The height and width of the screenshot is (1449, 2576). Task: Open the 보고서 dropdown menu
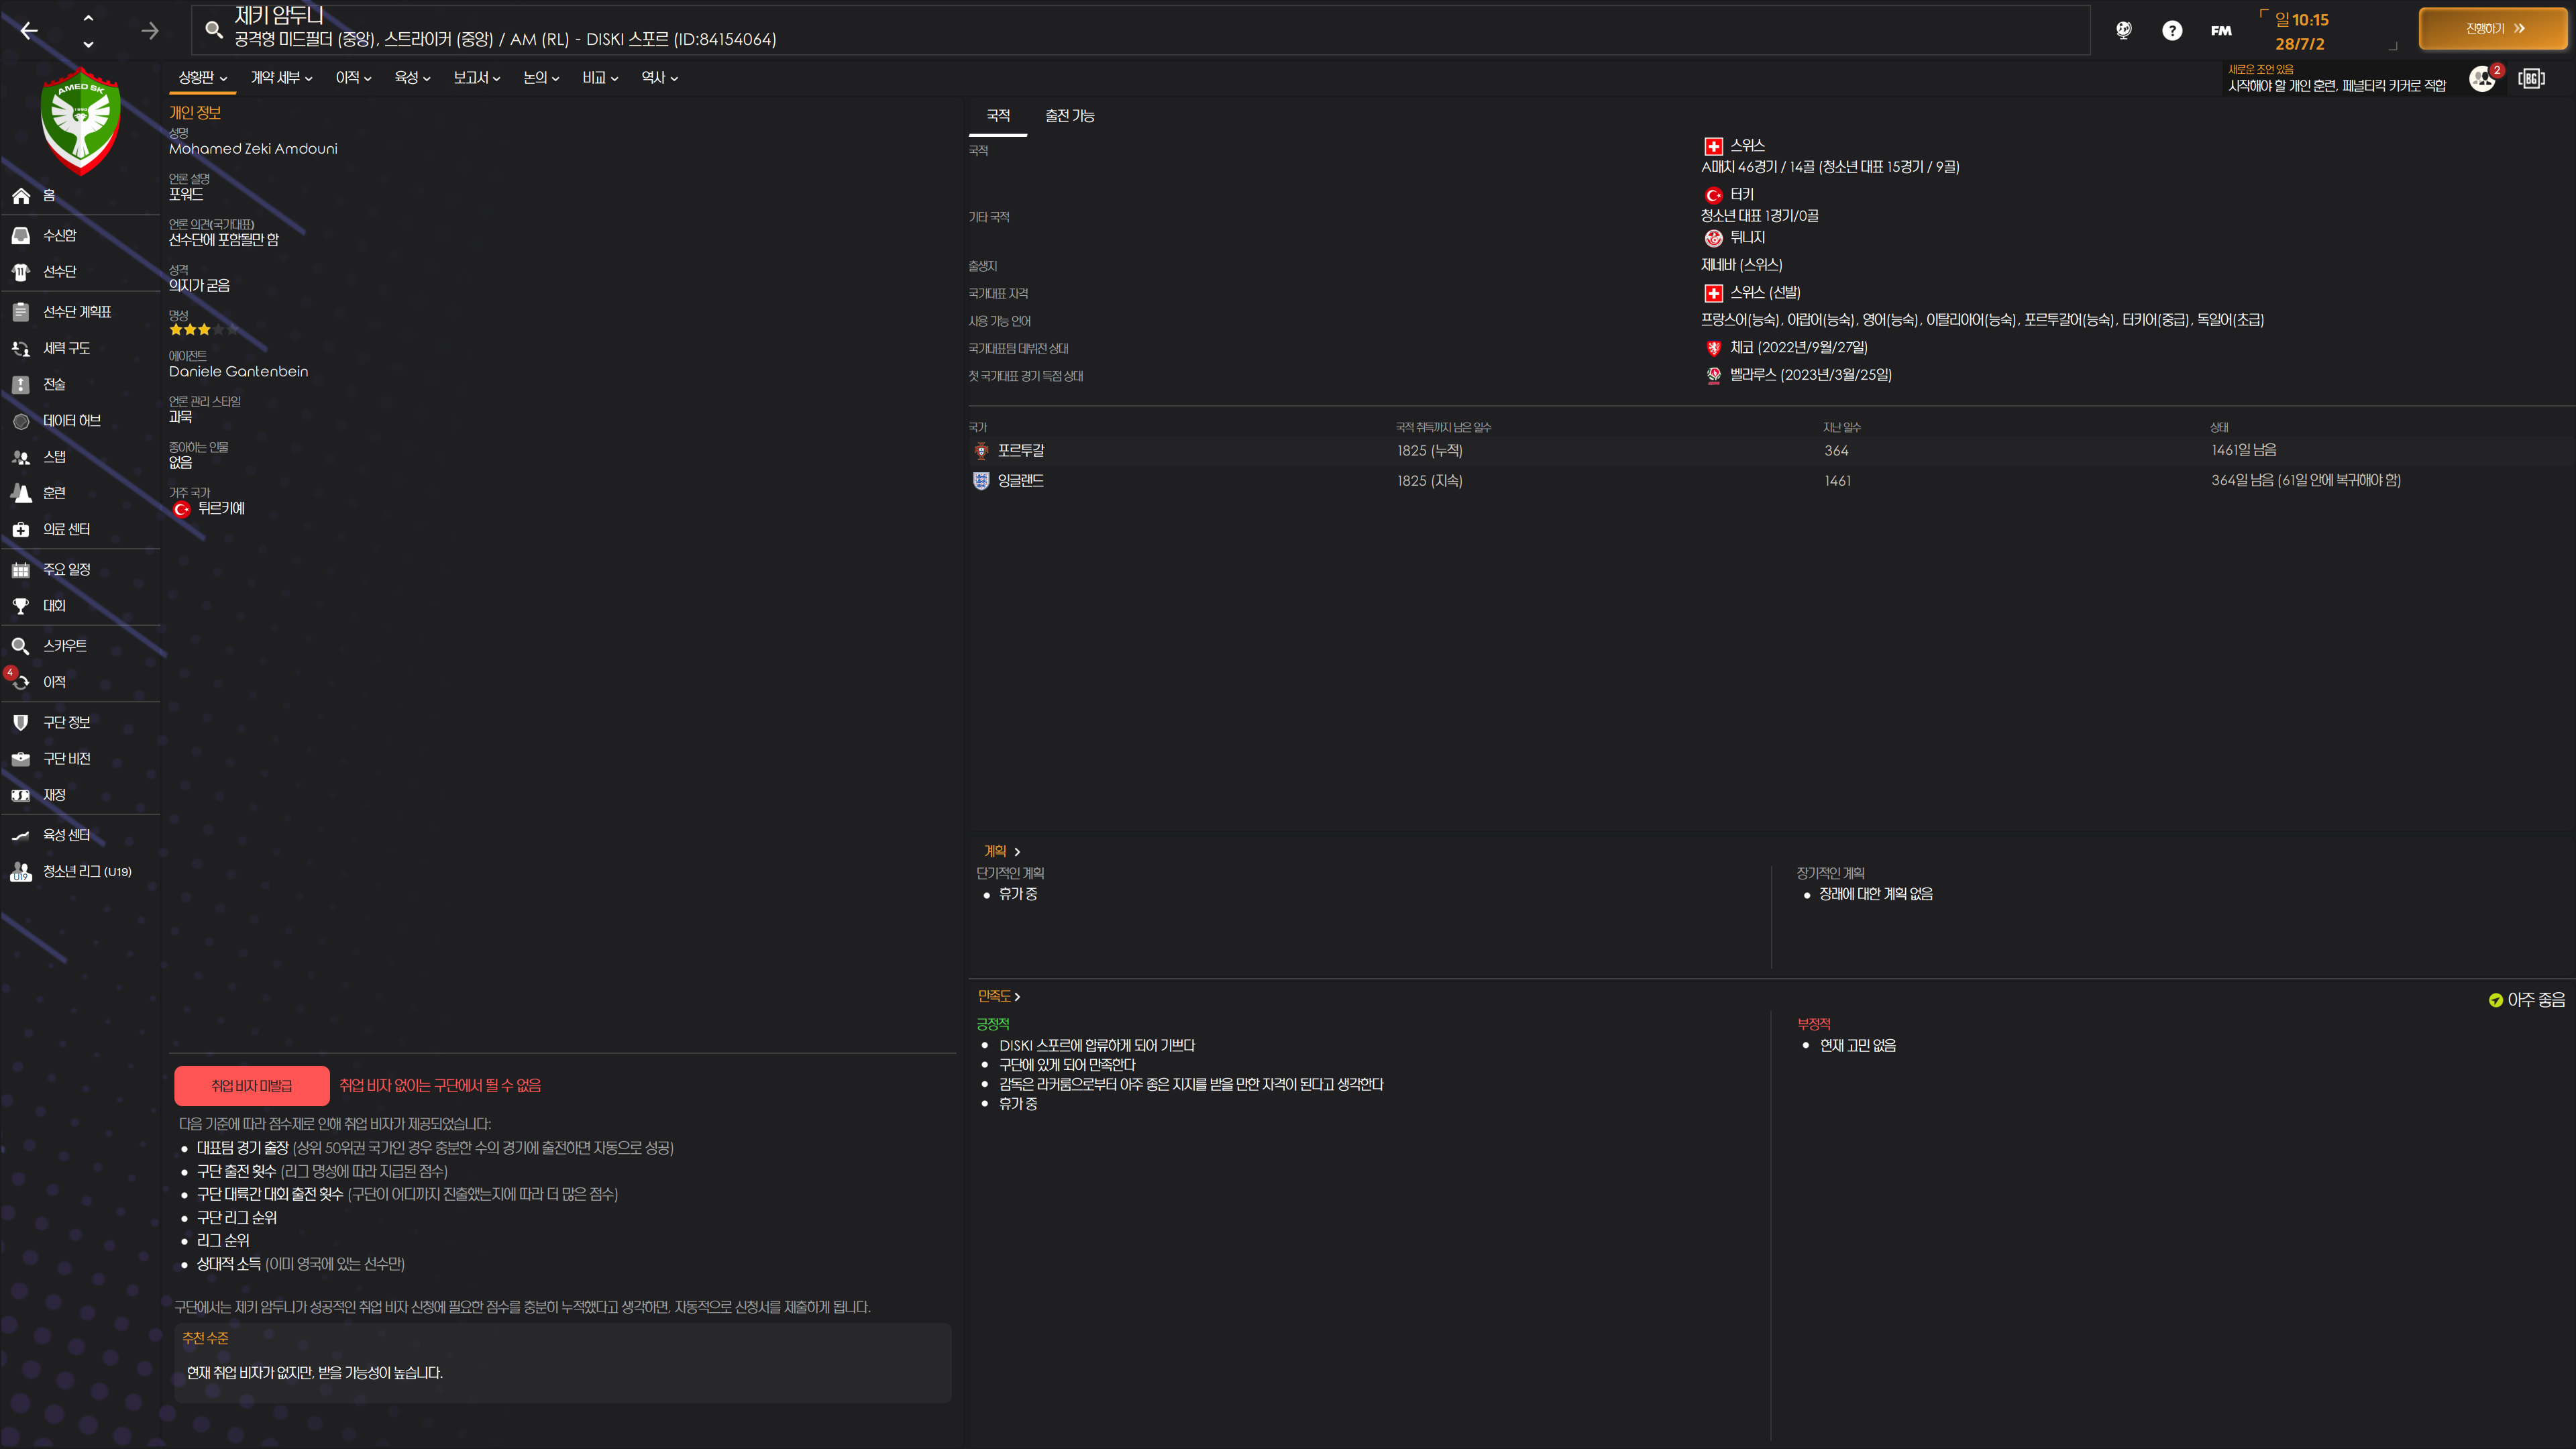point(476,78)
